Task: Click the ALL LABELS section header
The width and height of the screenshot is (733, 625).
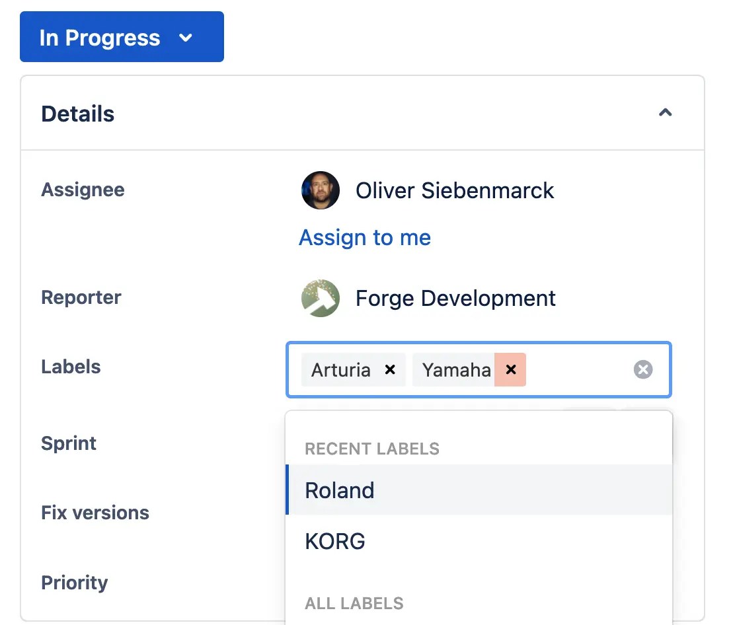Action: pyautogui.click(x=354, y=603)
